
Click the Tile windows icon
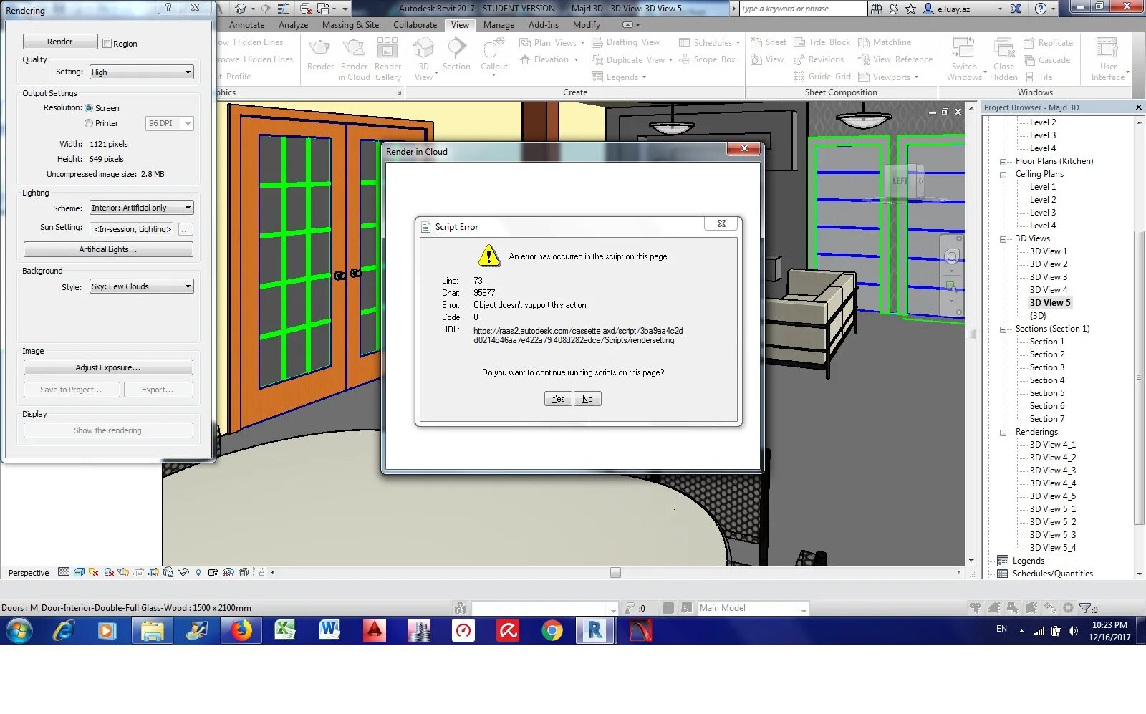click(x=1029, y=77)
